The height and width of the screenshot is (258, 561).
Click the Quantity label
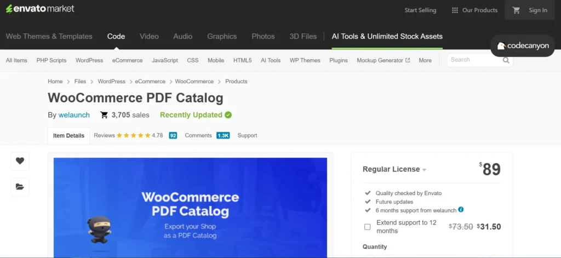pos(375,247)
